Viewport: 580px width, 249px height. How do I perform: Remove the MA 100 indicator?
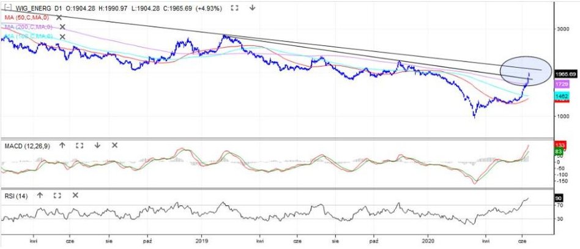(x=62, y=37)
